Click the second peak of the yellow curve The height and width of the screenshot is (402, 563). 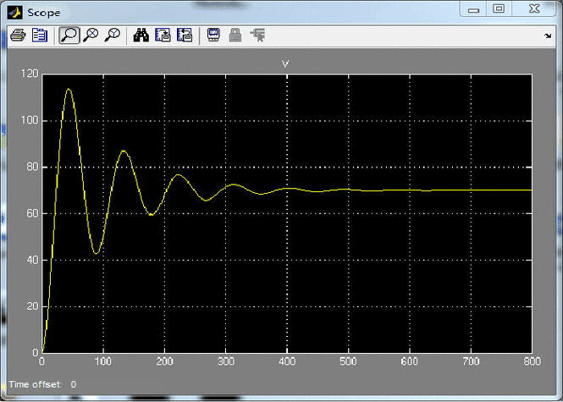[124, 151]
